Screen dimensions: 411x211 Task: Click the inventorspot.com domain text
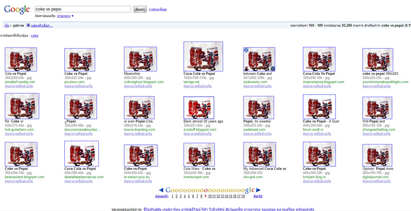click(196, 177)
